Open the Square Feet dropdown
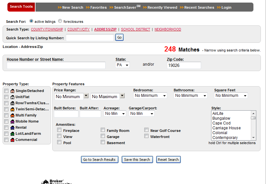This screenshot has height=184, width=266. pyautogui.click(x=231, y=96)
